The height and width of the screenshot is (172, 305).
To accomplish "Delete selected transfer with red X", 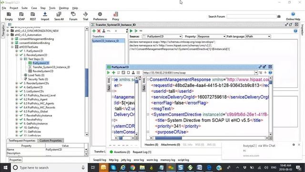I will [x=99, y=31].
